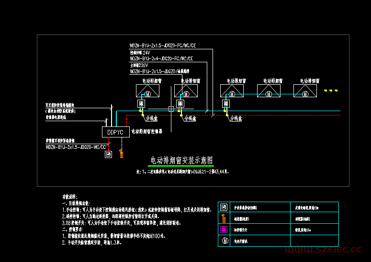The width and height of the screenshot is (371, 262).
Task: Click the 86 switch symbol under the third smoke window
Action: click(x=226, y=103)
